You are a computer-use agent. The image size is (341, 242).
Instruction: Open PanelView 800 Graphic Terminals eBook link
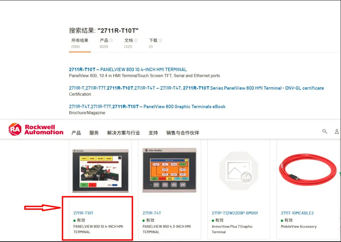(x=147, y=106)
